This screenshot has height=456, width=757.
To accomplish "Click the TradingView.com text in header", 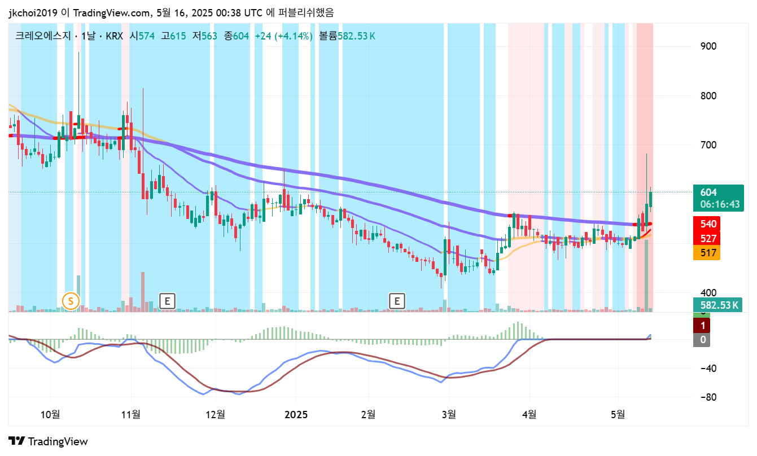I will pyautogui.click(x=112, y=12).
